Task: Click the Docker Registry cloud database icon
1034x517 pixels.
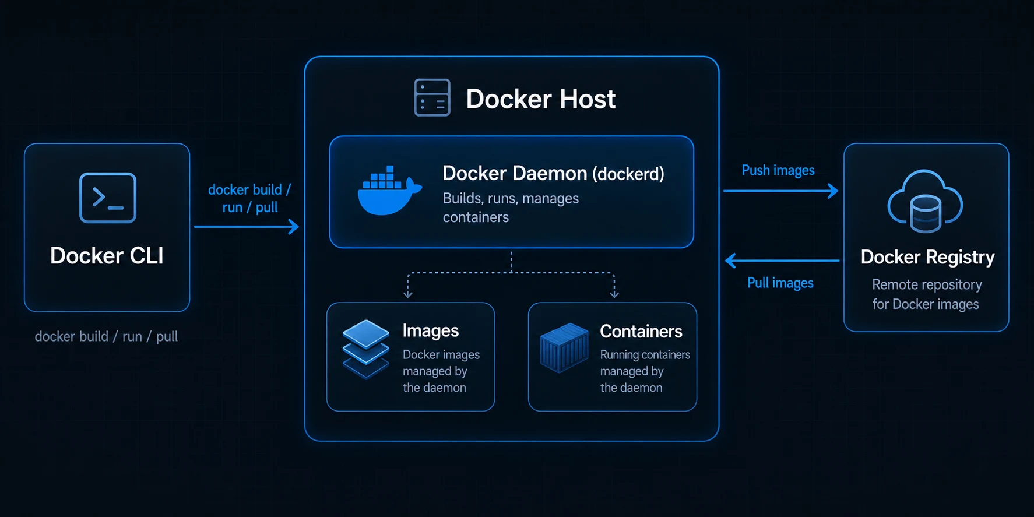Action: pyautogui.click(x=925, y=201)
